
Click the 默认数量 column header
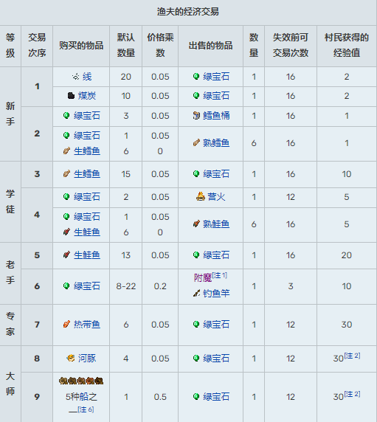(x=125, y=45)
